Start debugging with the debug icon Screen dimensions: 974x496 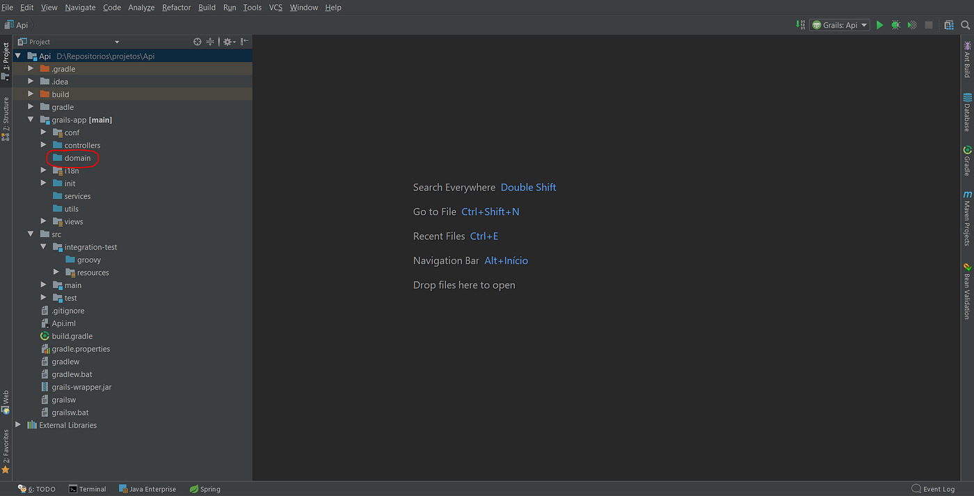pyautogui.click(x=896, y=24)
